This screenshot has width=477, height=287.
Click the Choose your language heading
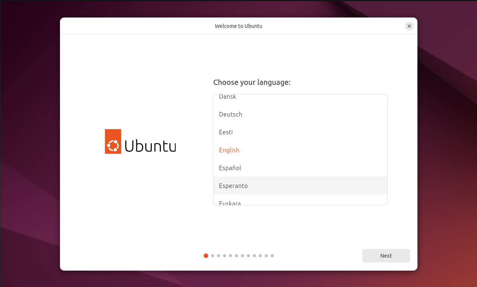[252, 82]
